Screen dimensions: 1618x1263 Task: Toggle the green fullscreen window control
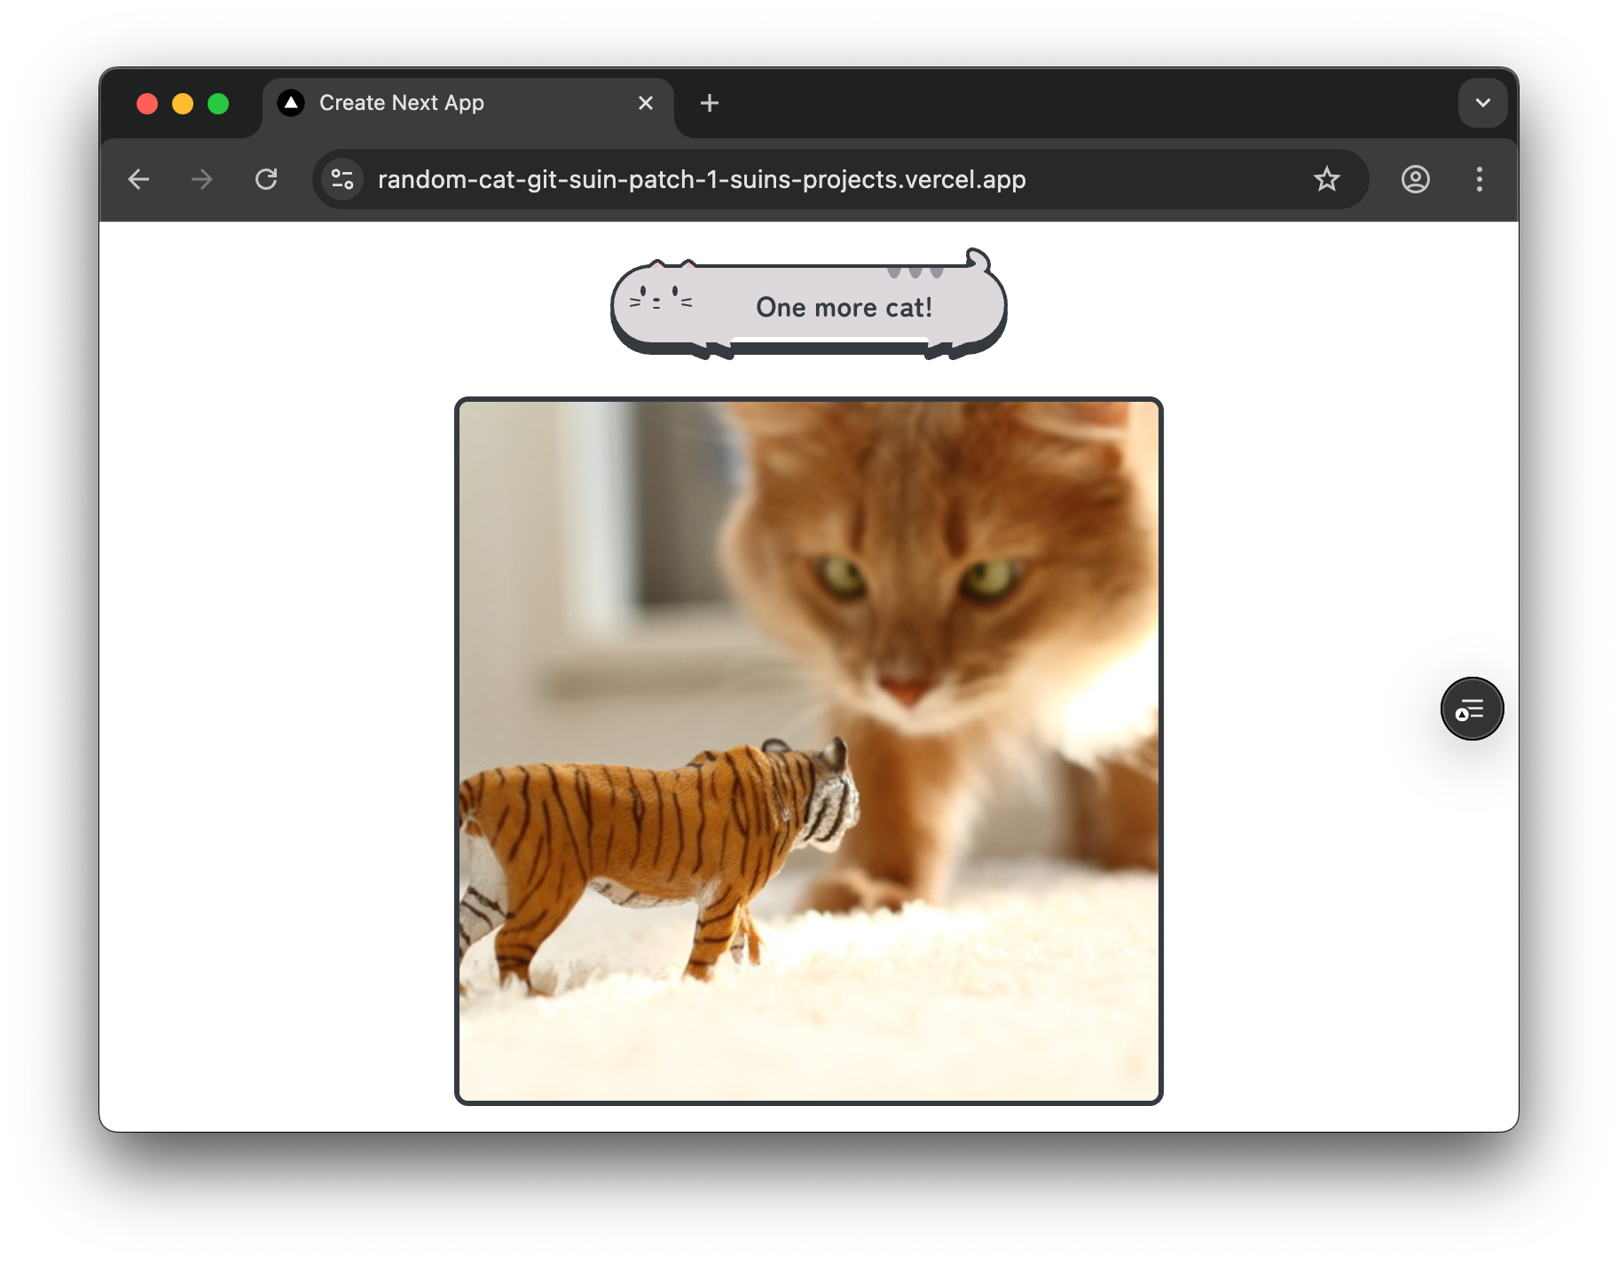point(218,103)
